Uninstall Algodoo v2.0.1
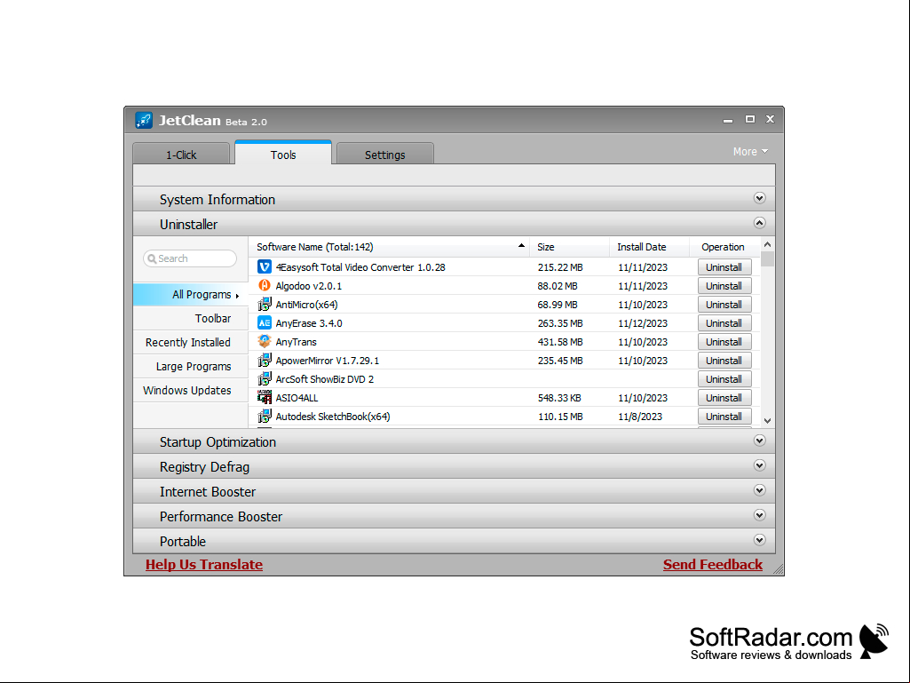The height and width of the screenshot is (683, 910). coord(724,286)
